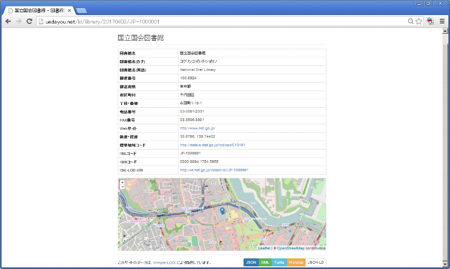450x269 pixels.
Task: Select the Webサイト row label
Action: point(128,129)
